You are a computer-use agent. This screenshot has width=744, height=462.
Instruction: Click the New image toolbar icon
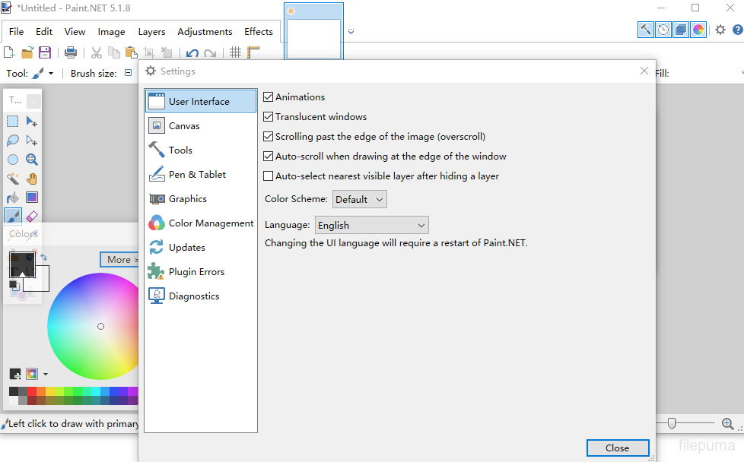9,52
